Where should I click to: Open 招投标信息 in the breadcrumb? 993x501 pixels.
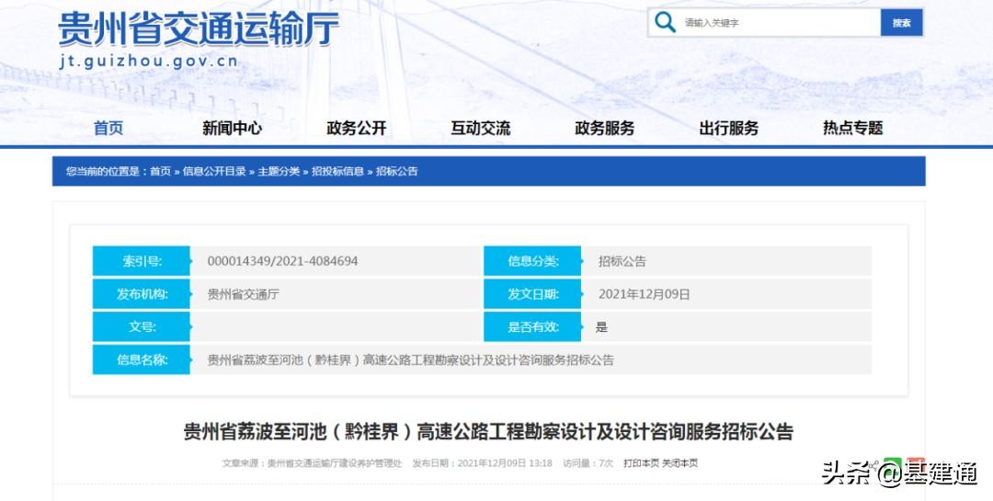tap(337, 172)
